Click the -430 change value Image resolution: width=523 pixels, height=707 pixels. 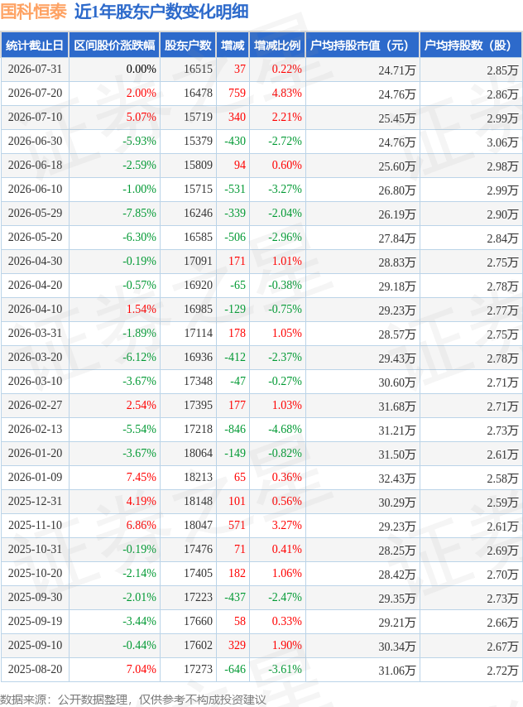pyautogui.click(x=235, y=141)
